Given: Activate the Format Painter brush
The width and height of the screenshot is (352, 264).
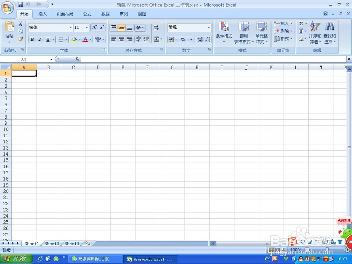Looking at the screenshot, I should point(21,39).
